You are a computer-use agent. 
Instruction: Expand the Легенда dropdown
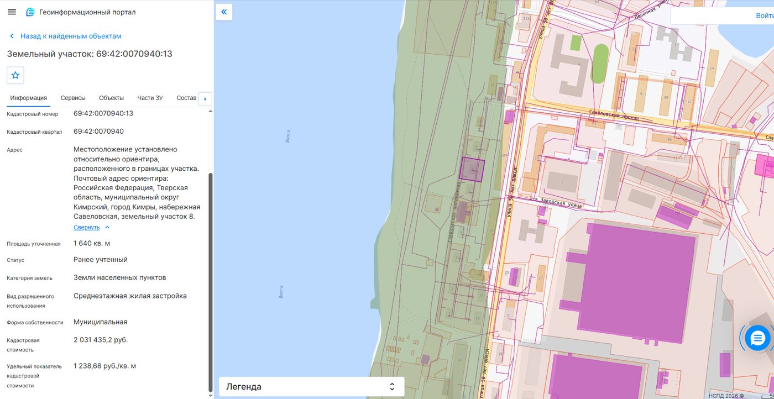pos(311,386)
